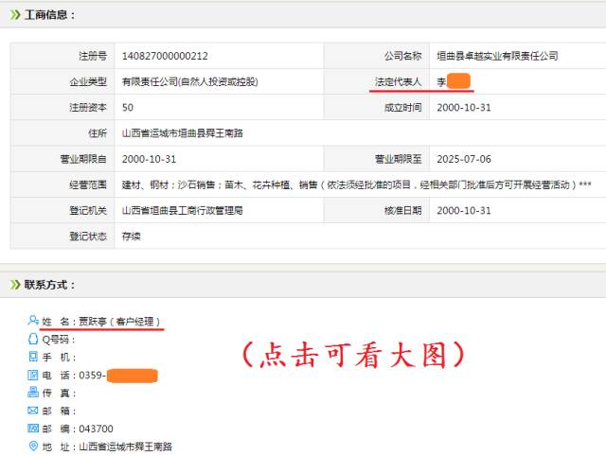606x456 pixels.
Task: Click the telephone icon beside 电话
Action: tap(34, 376)
